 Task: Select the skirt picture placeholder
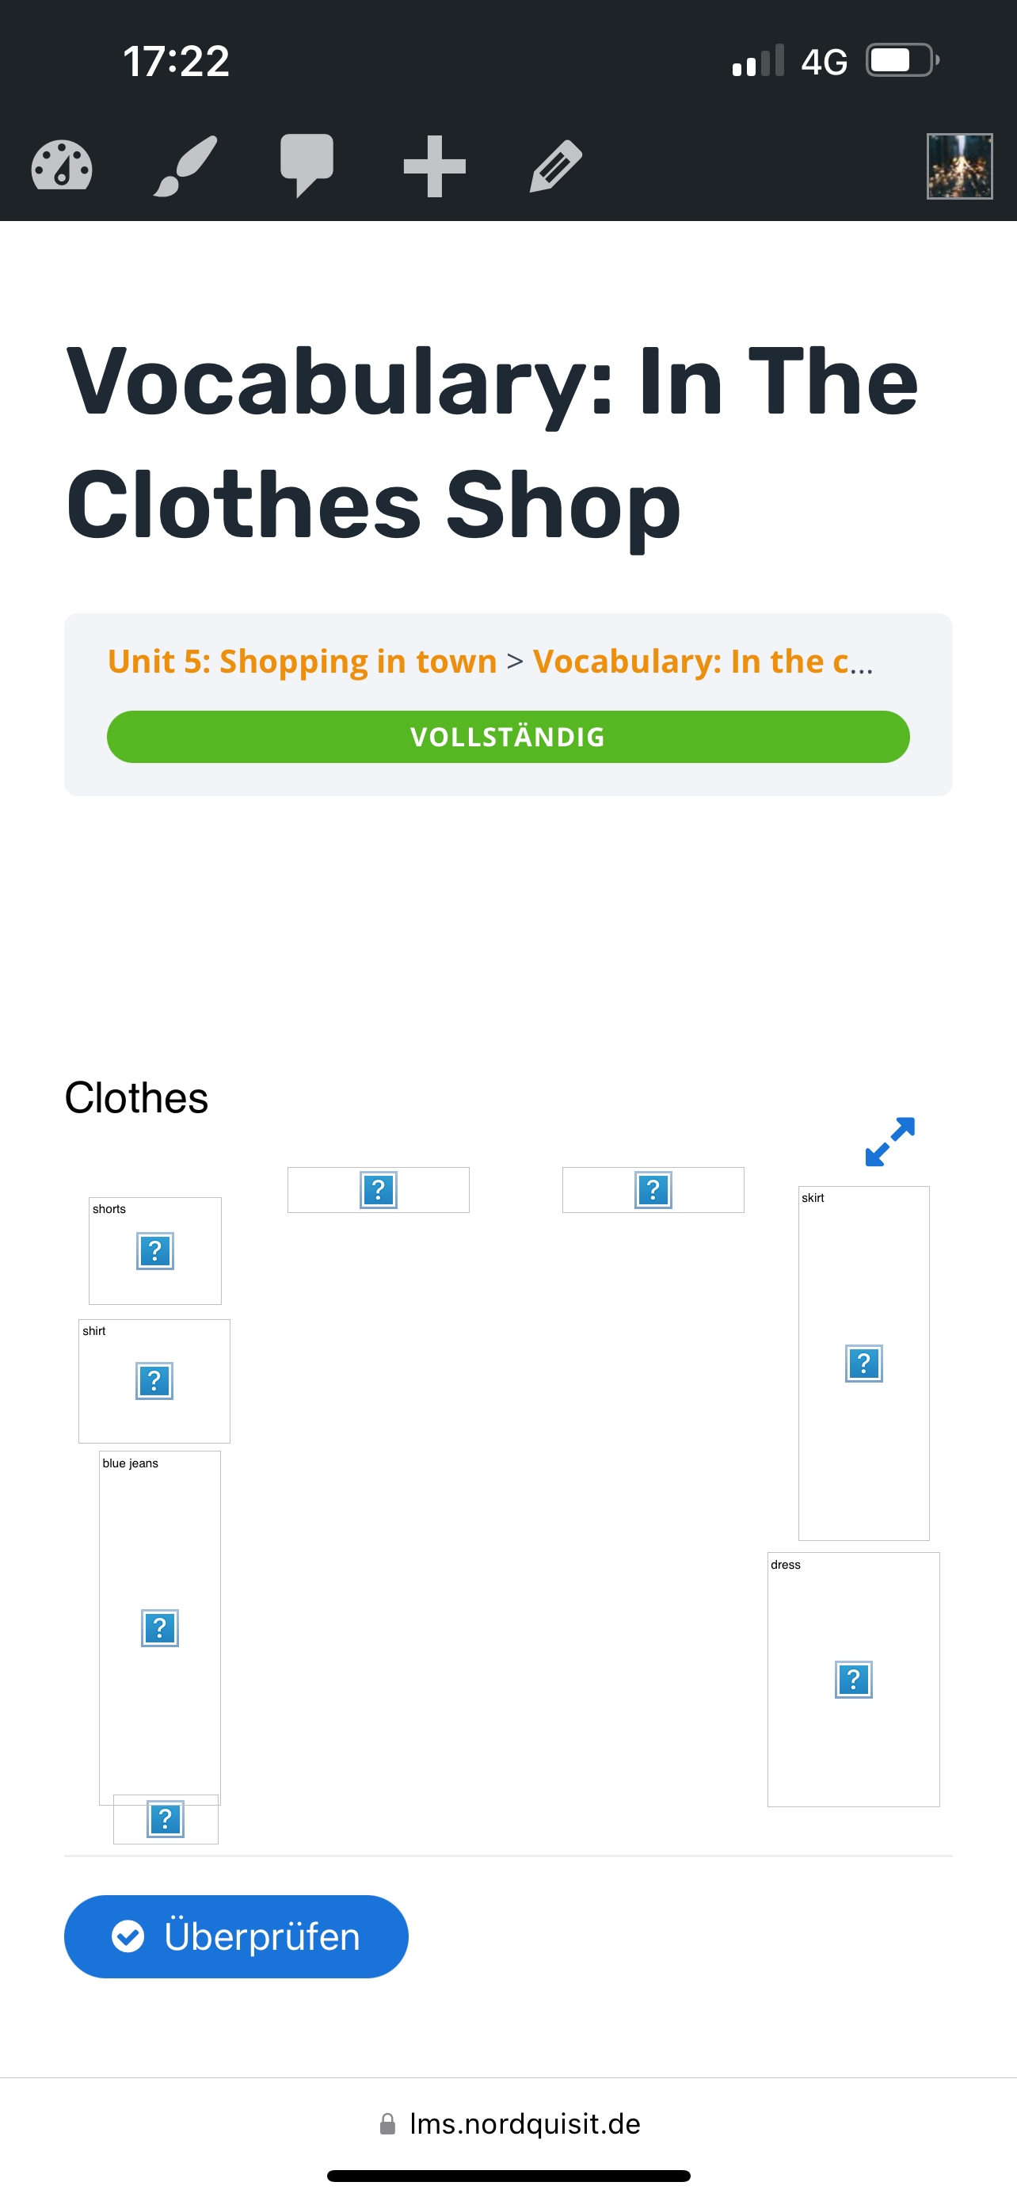point(864,1363)
